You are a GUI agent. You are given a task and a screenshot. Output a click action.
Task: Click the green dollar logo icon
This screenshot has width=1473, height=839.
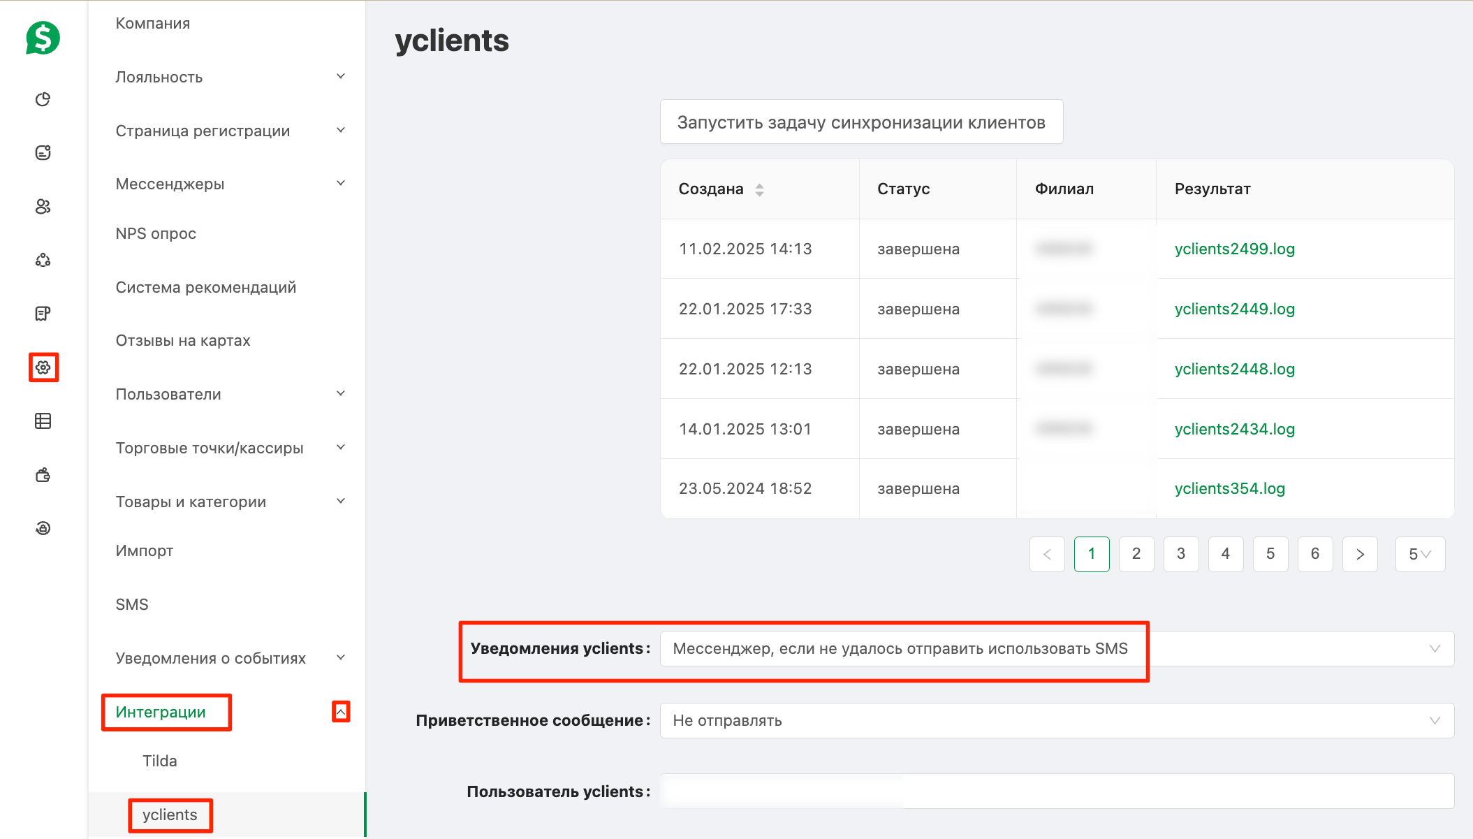point(43,38)
